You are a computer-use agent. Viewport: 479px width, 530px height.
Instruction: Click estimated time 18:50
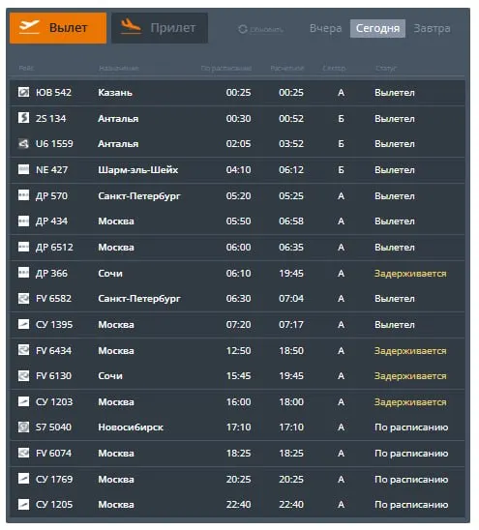[291, 351]
